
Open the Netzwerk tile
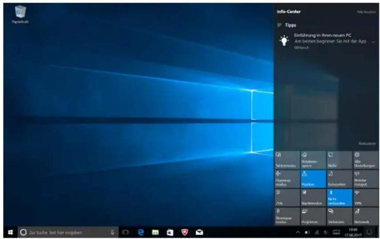pyautogui.click(x=366, y=216)
